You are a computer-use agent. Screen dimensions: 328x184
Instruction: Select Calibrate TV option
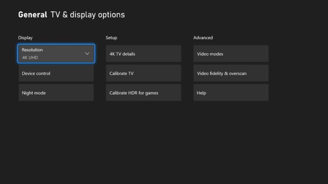point(144,73)
